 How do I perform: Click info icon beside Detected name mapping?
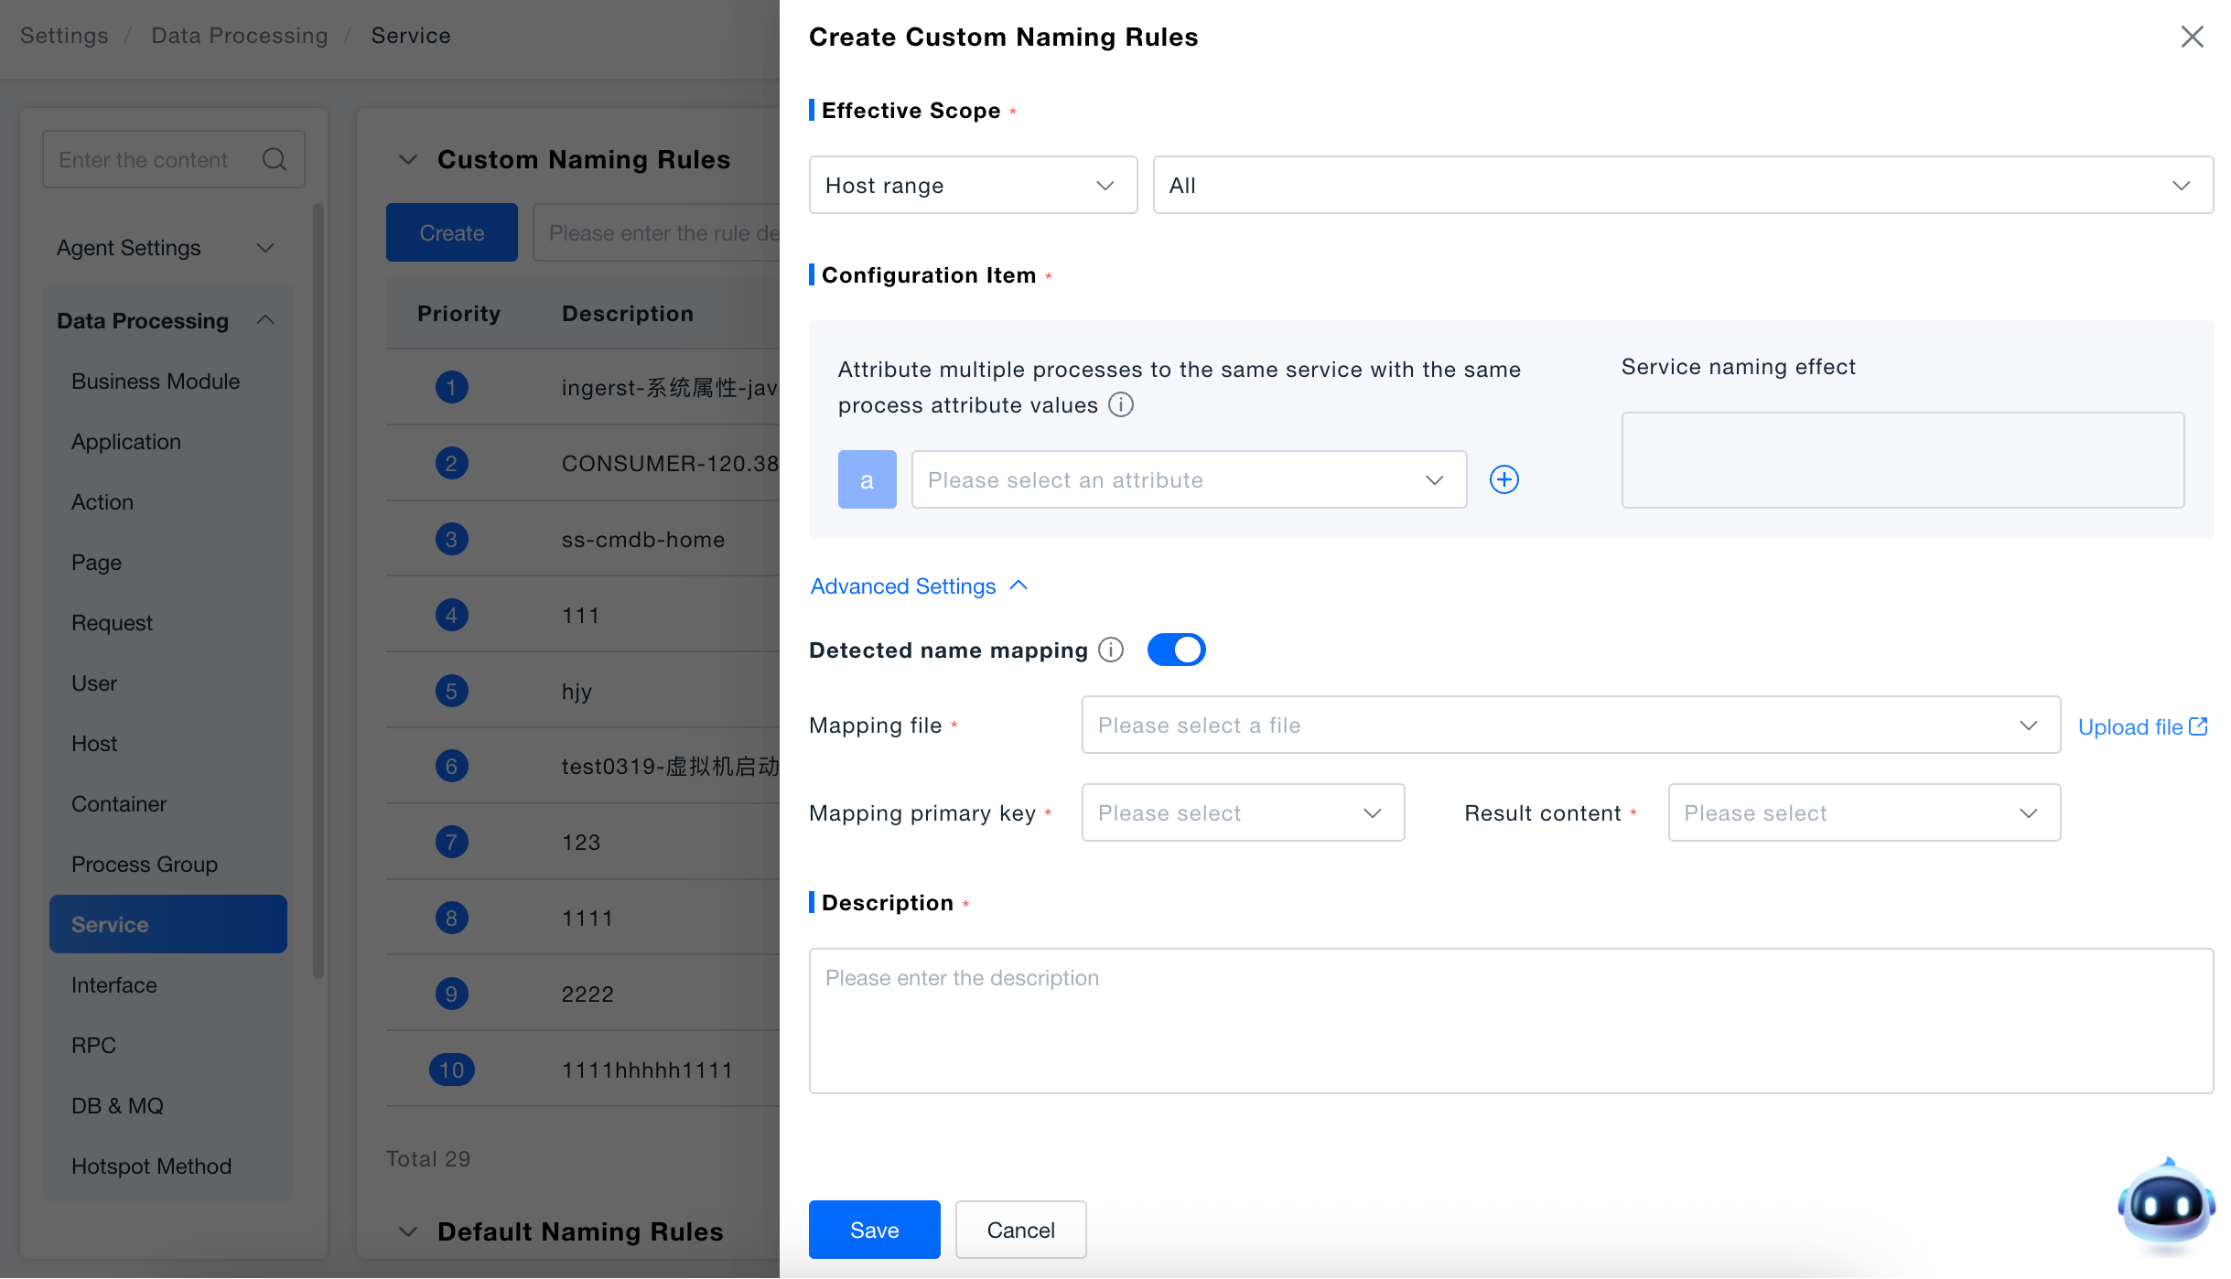pyautogui.click(x=1110, y=650)
